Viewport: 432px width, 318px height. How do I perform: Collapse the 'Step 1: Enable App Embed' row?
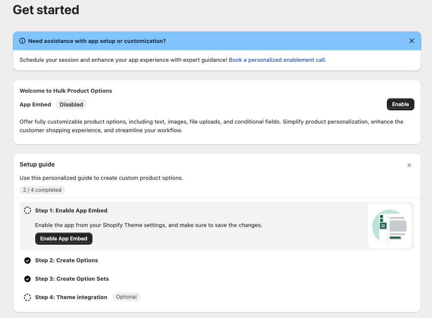pyautogui.click(x=71, y=211)
